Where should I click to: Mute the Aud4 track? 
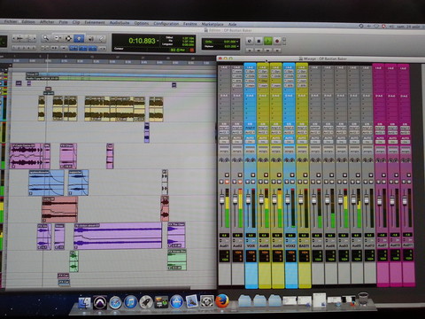[x=319, y=182]
